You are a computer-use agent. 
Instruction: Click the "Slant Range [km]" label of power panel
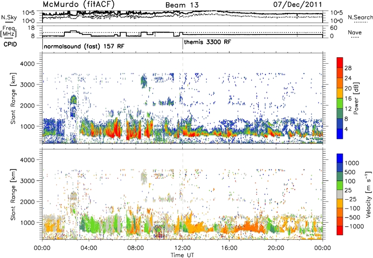point(13,98)
